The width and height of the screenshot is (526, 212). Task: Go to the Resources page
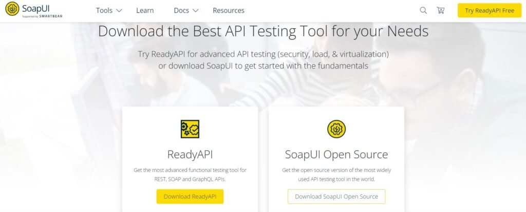[x=229, y=10]
